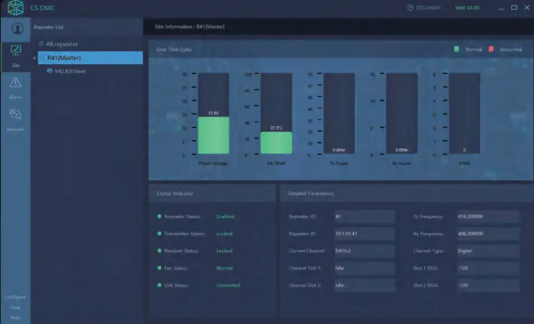Click the Locked value for Receiver Status
Image resolution: width=534 pixels, height=324 pixels.
[x=224, y=251]
